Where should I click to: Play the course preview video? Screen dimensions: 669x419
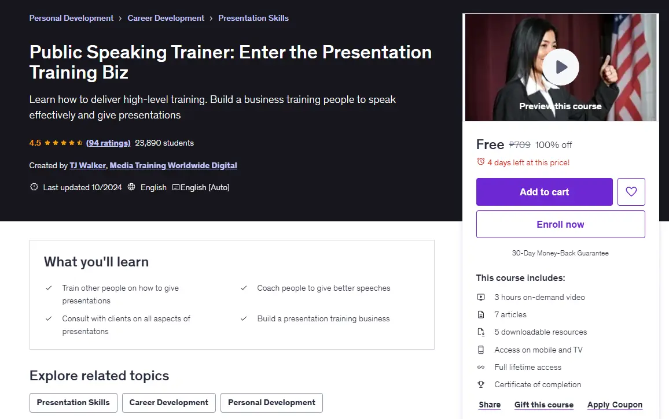pyautogui.click(x=561, y=67)
